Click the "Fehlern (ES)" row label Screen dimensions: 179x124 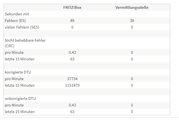coord(15,21)
